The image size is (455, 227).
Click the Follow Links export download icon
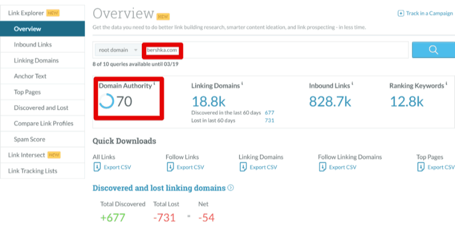tap(170, 167)
